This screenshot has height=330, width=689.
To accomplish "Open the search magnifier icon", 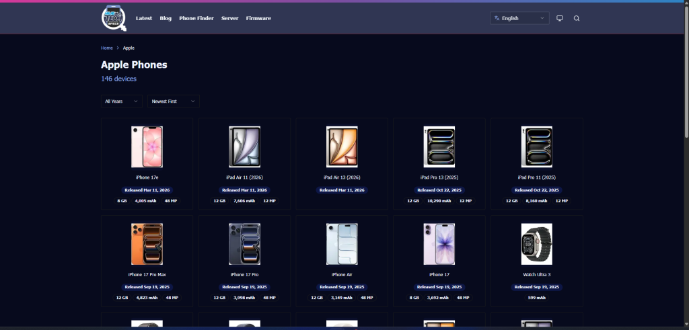I will 577,18.
